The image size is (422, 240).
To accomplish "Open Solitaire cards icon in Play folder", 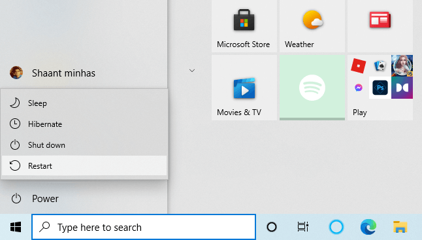I will pos(380,66).
